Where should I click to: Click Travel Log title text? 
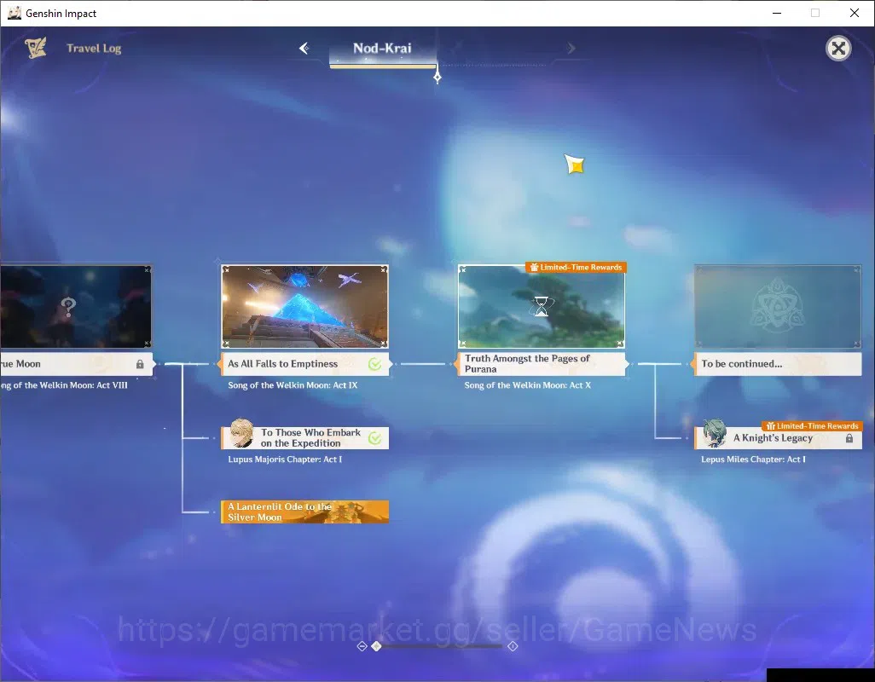(94, 49)
